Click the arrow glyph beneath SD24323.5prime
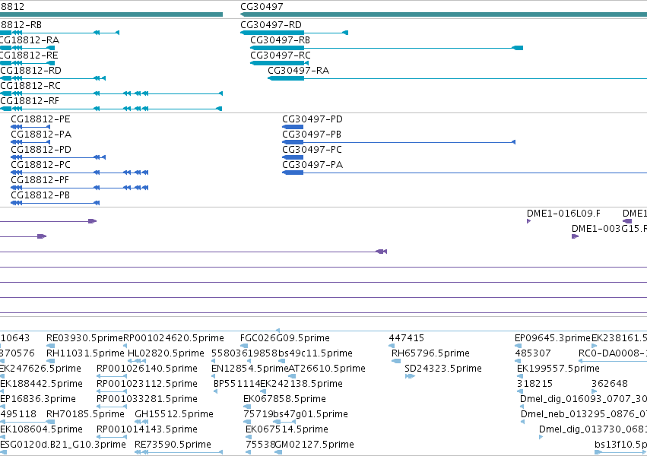This screenshot has height=456, width=647. coord(410,376)
